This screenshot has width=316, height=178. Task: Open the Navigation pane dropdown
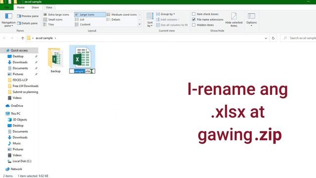8,20
